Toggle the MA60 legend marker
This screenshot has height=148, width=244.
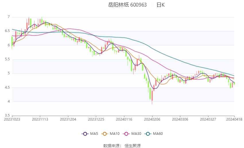148,134
